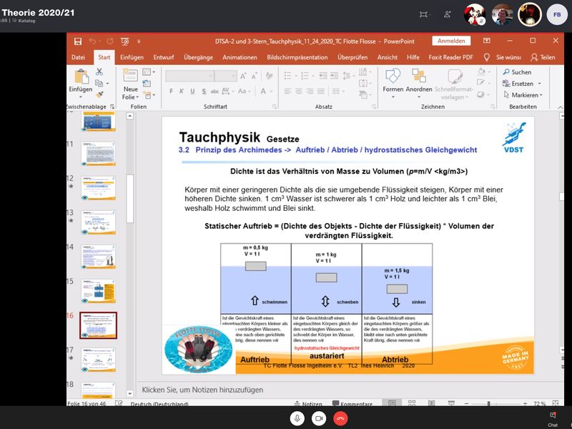The width and height of the screenshot is (572, 429).
Task: Open the Customize Quick Access Toolbar arrow
Action: coord(139,41)
